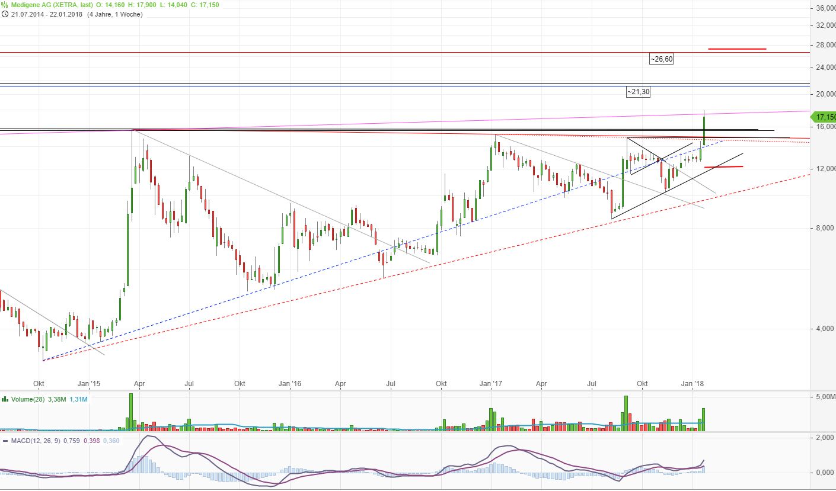Click the Volume indicator bar icon

(x=5, y=400)
